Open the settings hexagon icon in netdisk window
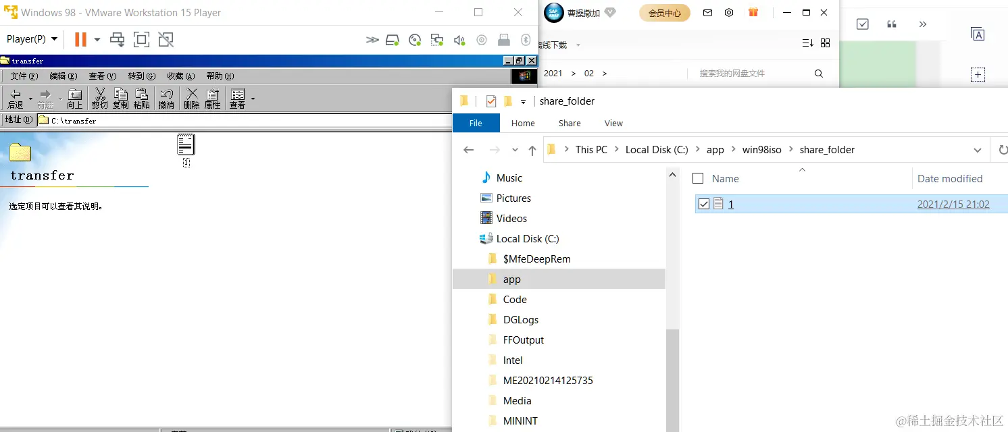Viewport: 1008px width, 432px height. coord(729,13)
